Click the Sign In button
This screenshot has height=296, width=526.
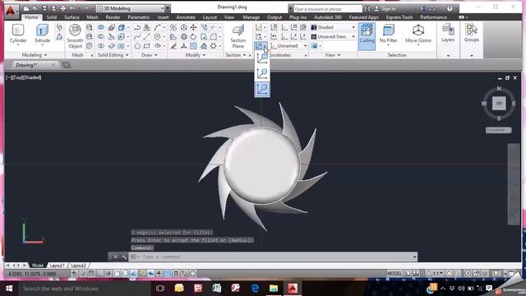[385, 9]
